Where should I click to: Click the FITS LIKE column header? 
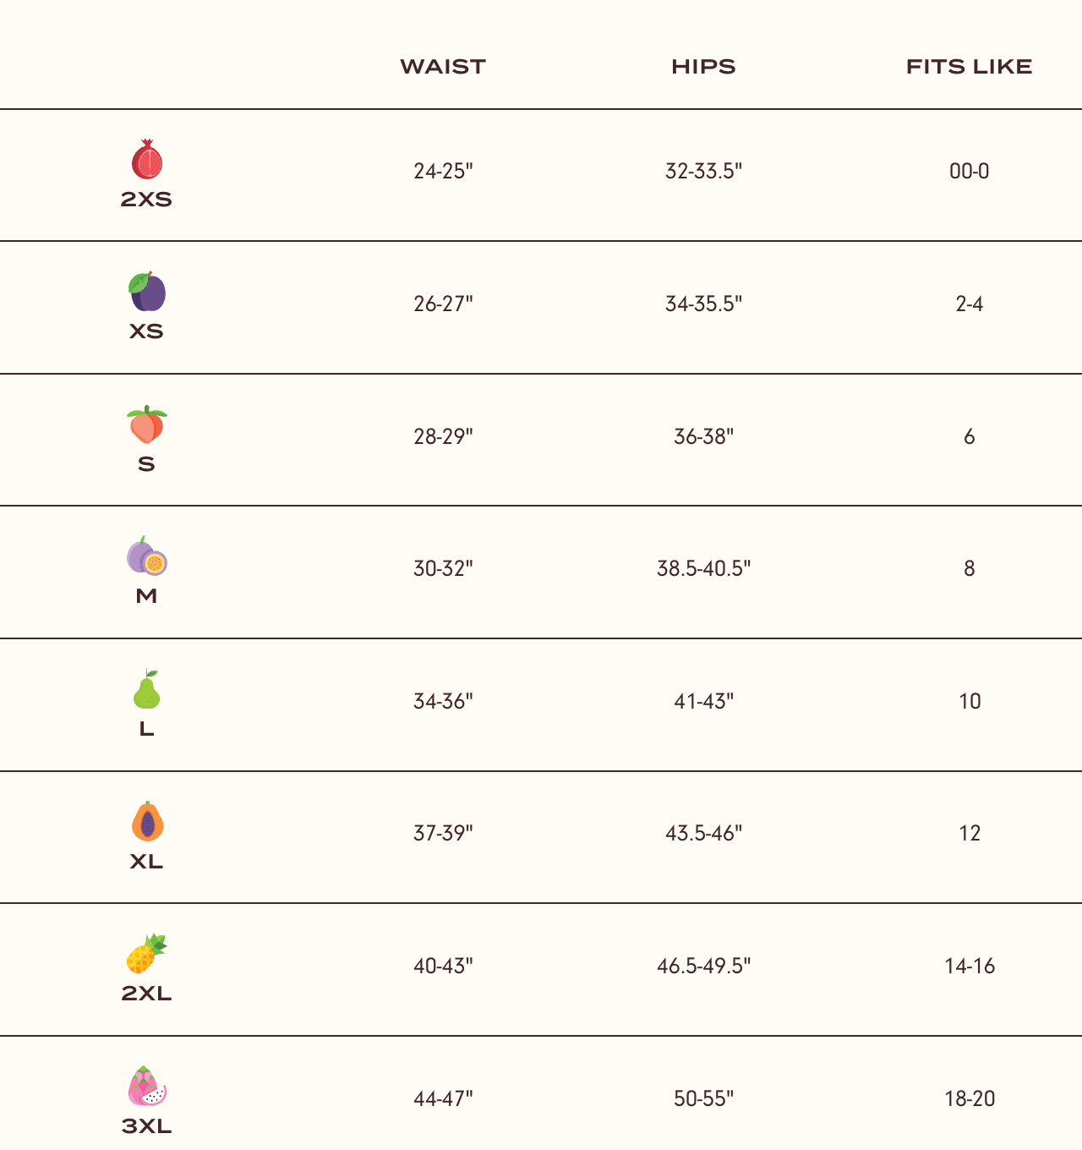pos(970,67)
